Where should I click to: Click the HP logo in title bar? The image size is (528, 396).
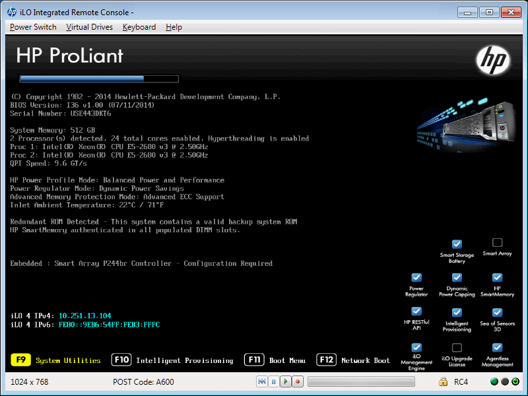(12, 12)
